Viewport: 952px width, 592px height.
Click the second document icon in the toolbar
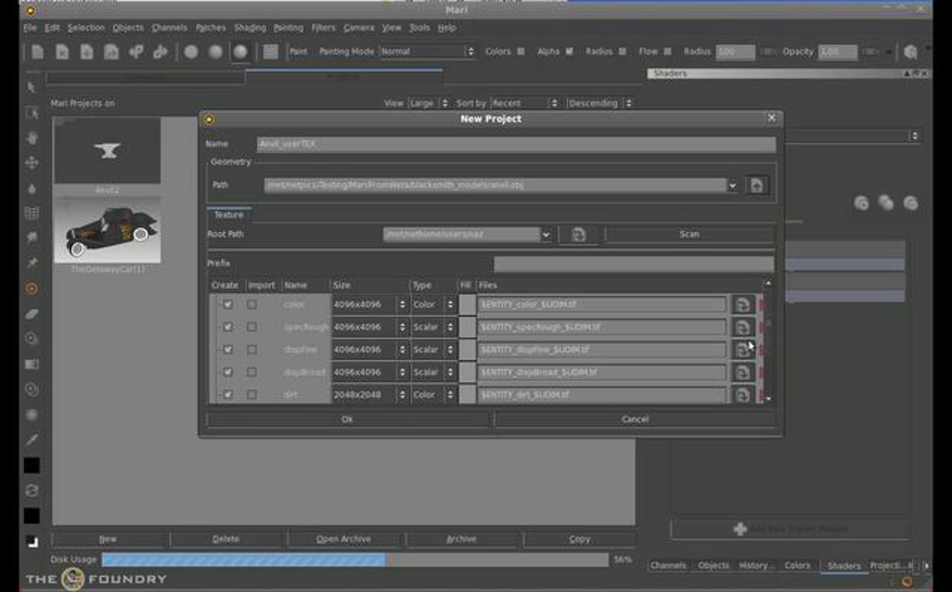[x=62, y=52]
